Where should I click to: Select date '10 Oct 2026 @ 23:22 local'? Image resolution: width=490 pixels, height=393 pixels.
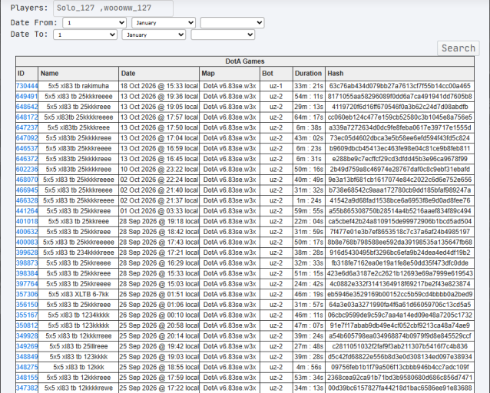tap(159, 170)
